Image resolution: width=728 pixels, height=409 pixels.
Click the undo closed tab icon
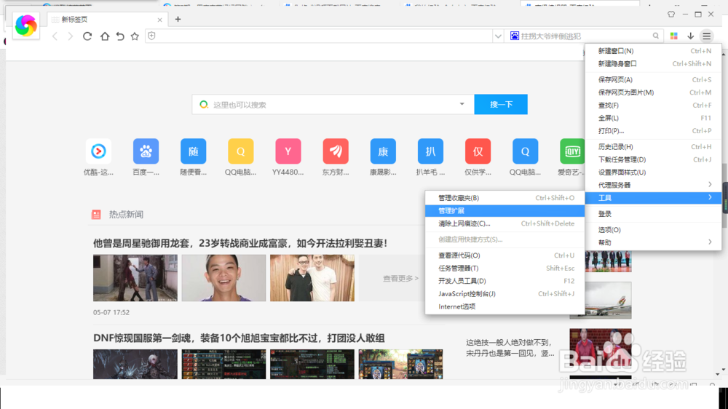coord(120,36)
